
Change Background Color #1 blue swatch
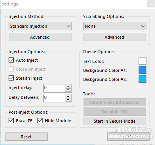click(143, 70)
